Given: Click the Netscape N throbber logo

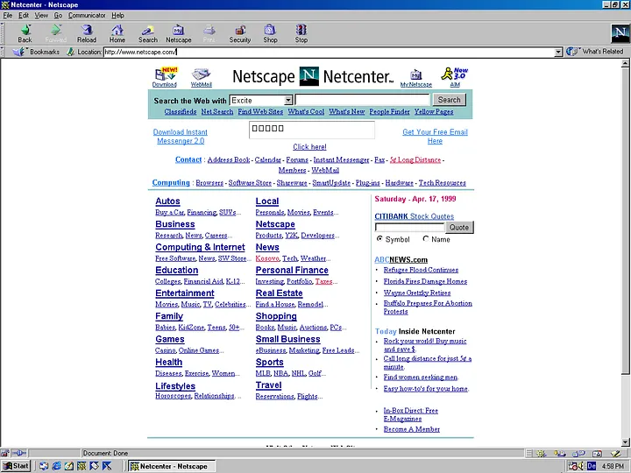Looking at the screenshot, I should coord(620,33).
